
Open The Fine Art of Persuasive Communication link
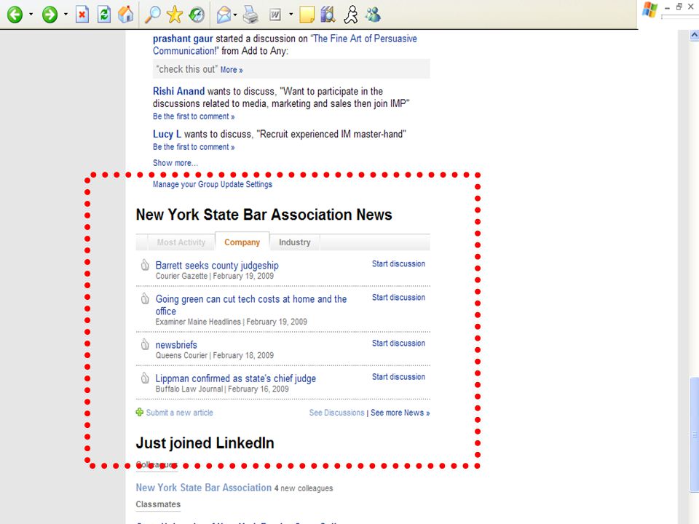tap(285, 44)
